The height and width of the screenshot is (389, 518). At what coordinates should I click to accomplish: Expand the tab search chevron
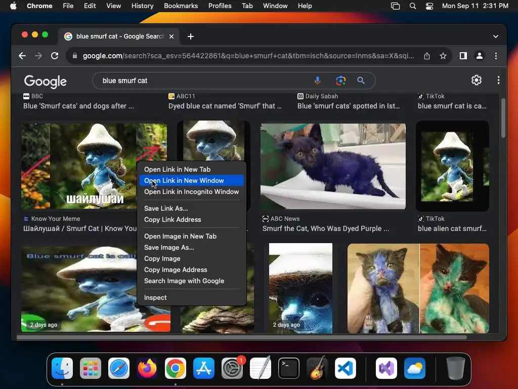(x=496, y=36)
